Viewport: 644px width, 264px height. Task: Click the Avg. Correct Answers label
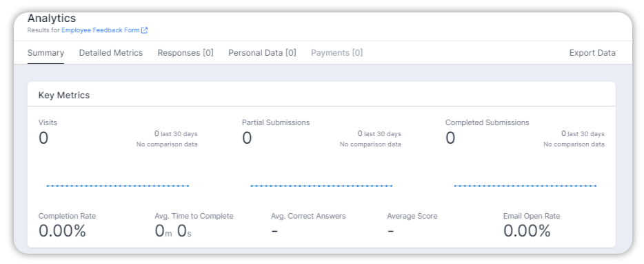308,216
